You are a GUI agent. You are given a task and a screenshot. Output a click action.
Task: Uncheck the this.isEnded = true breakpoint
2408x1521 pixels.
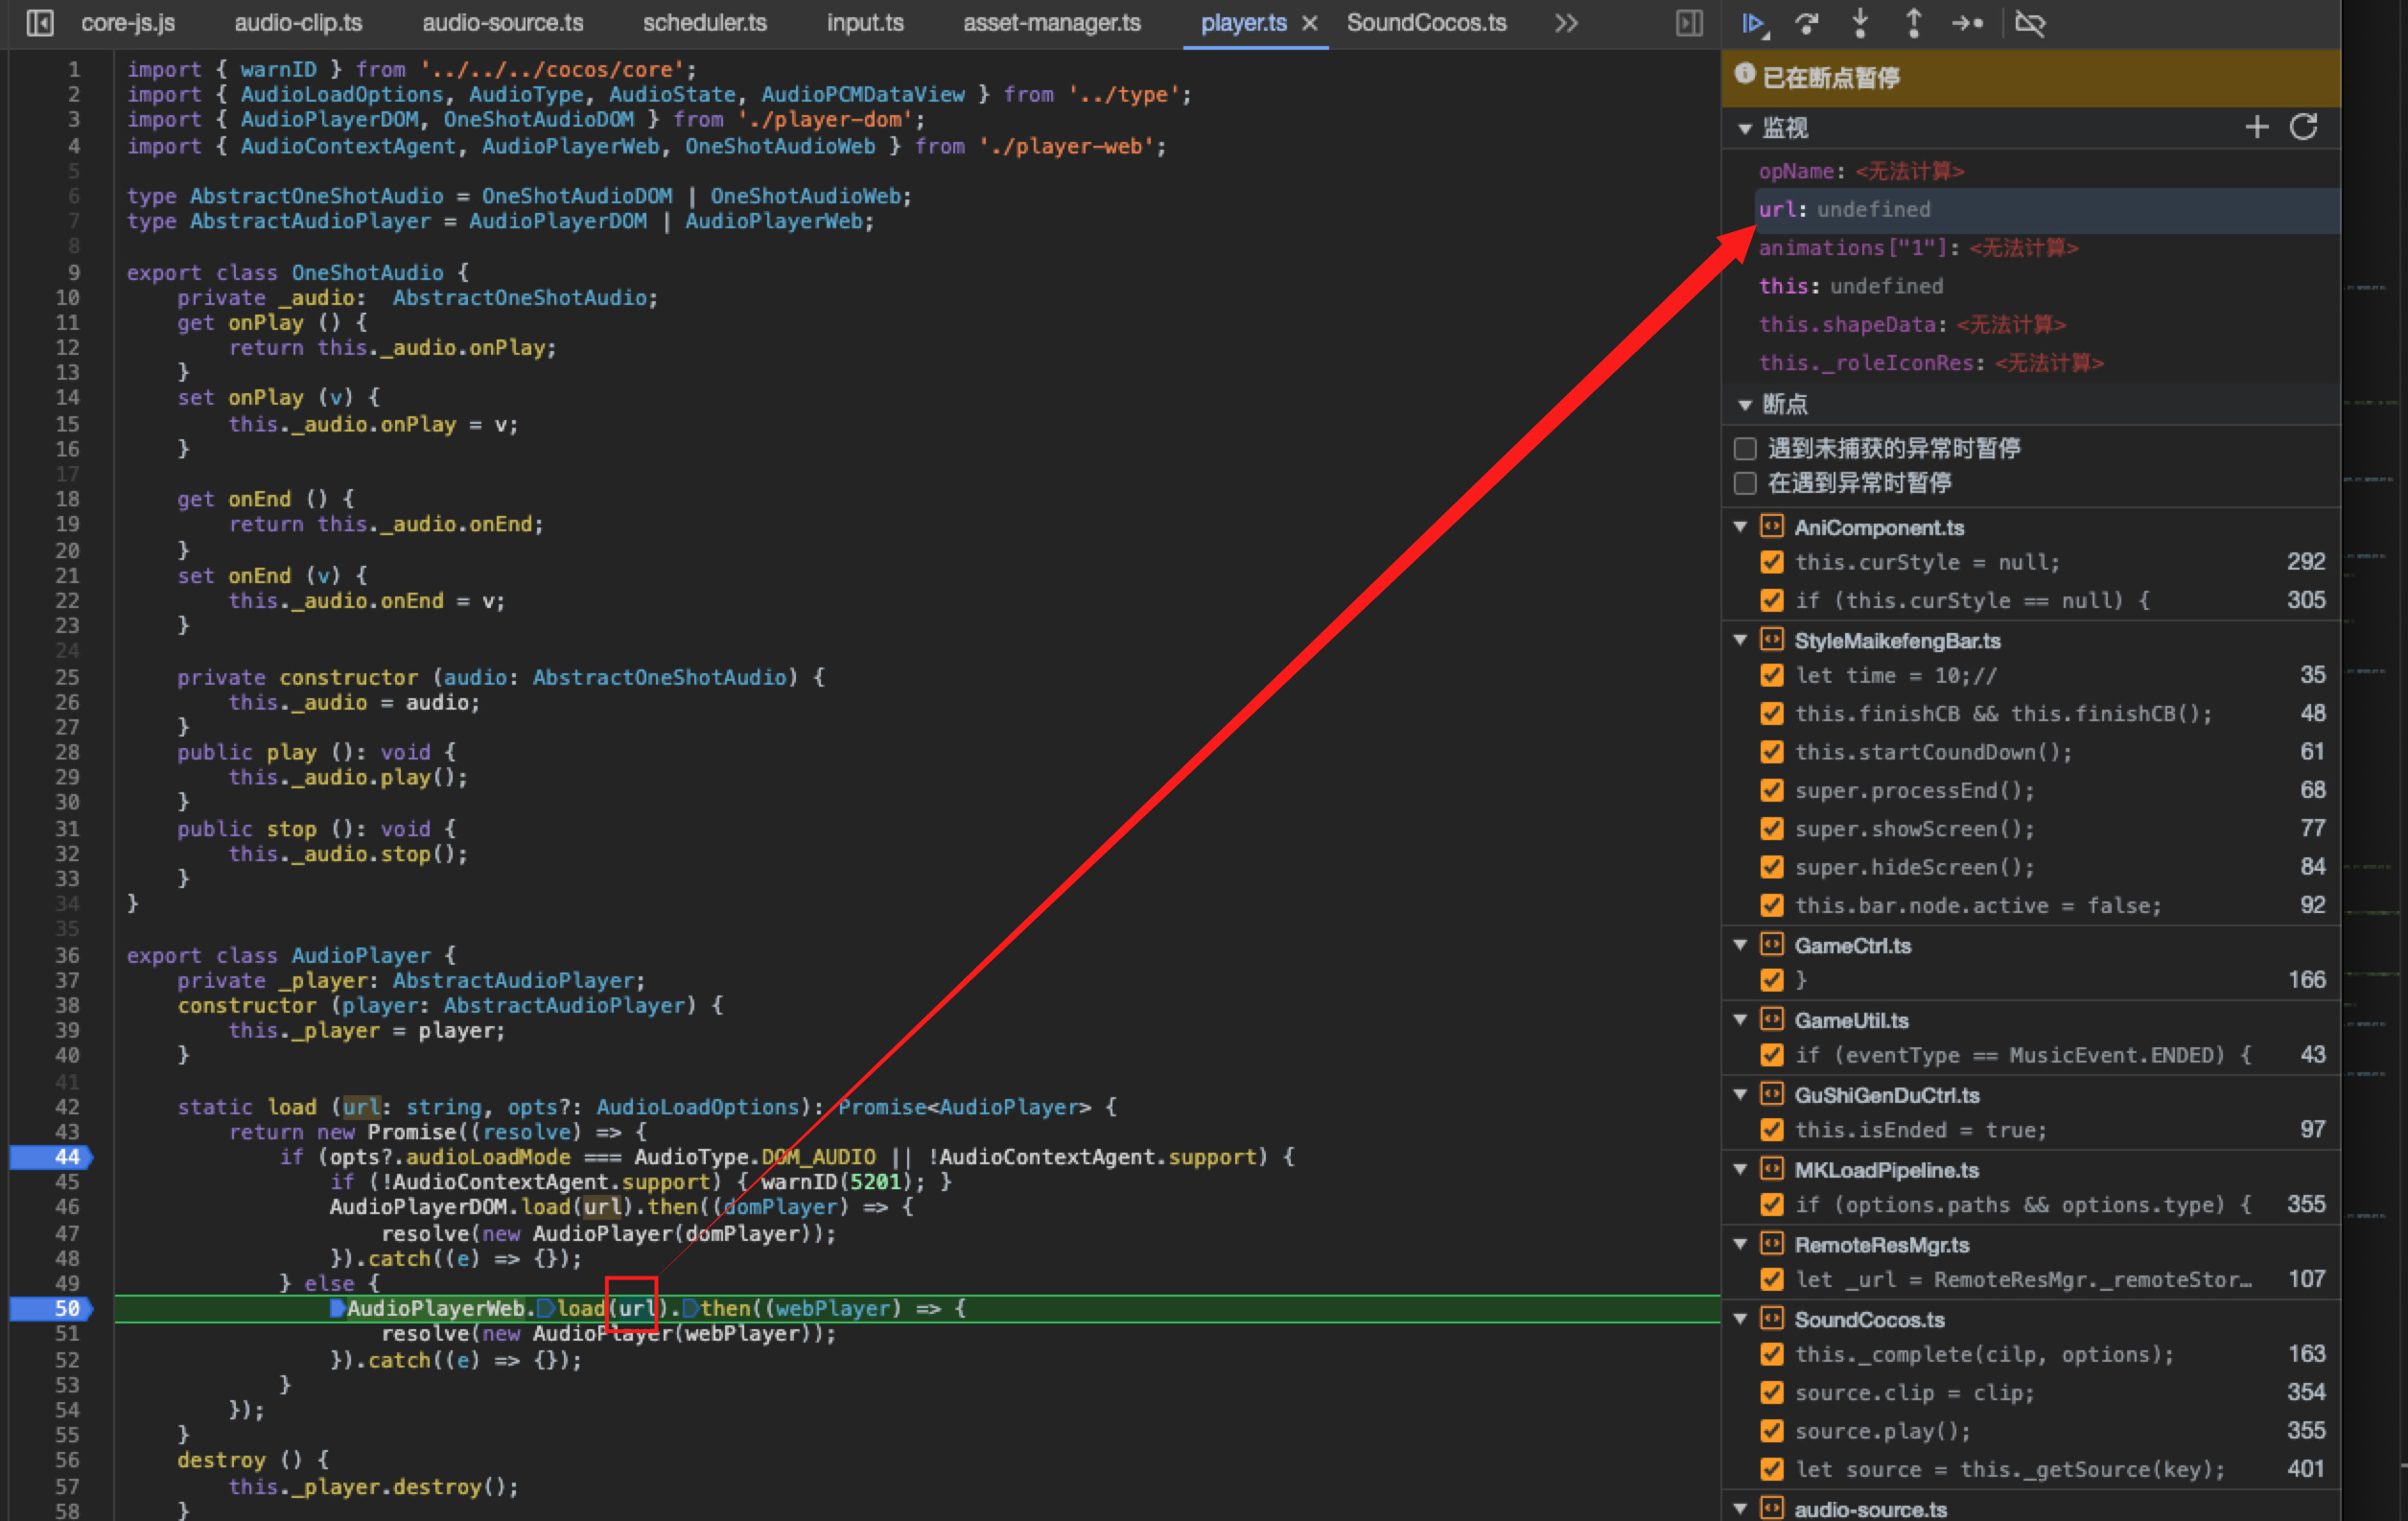(x=1772, y=1130)
